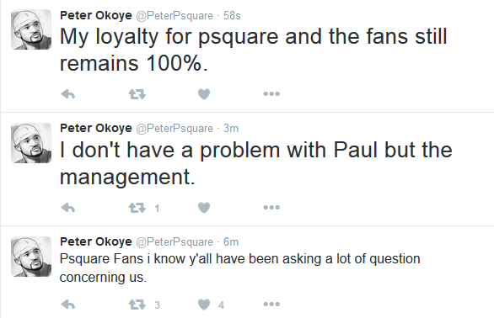The width and height of the screenshot is (494, 318).
Task: Open the 6m timestamp link
Action: [x=231, y=242]
